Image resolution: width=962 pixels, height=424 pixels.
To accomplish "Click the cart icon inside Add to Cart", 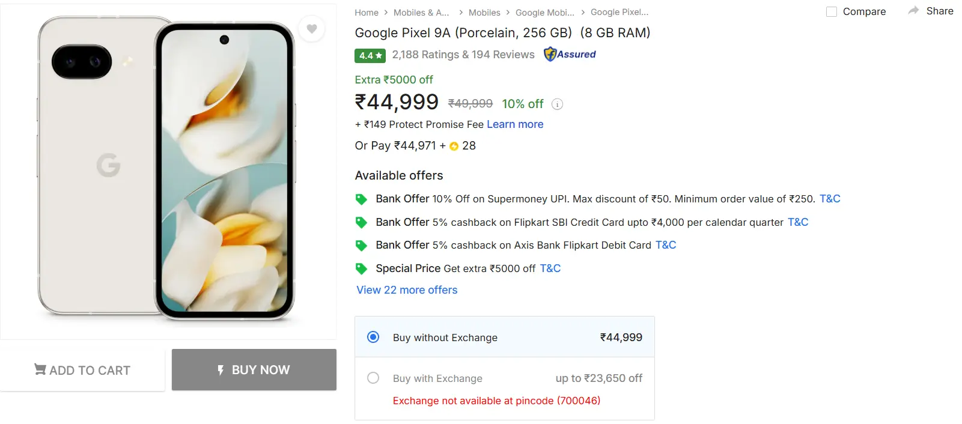I will (x=40, y=370).
